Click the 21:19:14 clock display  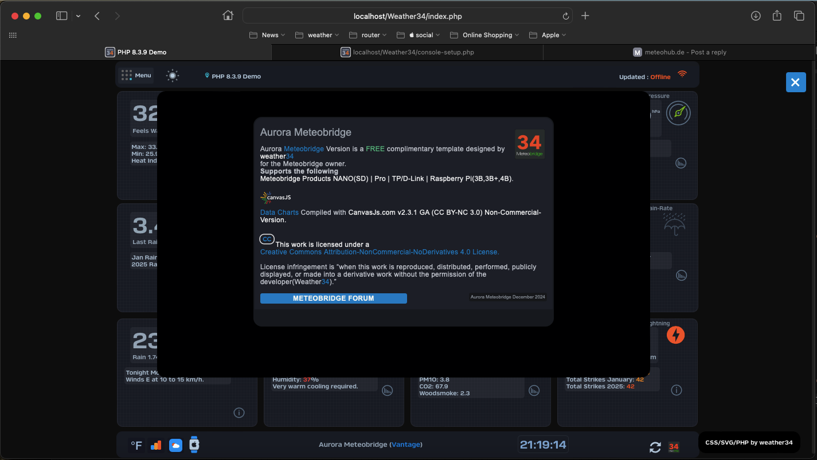tap(543, 445)
